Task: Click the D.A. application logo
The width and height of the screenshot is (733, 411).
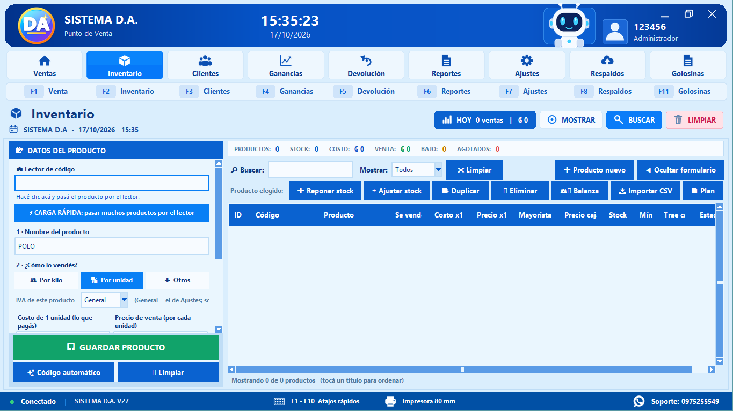Action: (36, 26)
